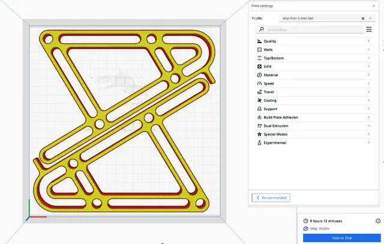Expand the Experimental section chevron
This screenshot has height=244, width=384.
(369, 142)
